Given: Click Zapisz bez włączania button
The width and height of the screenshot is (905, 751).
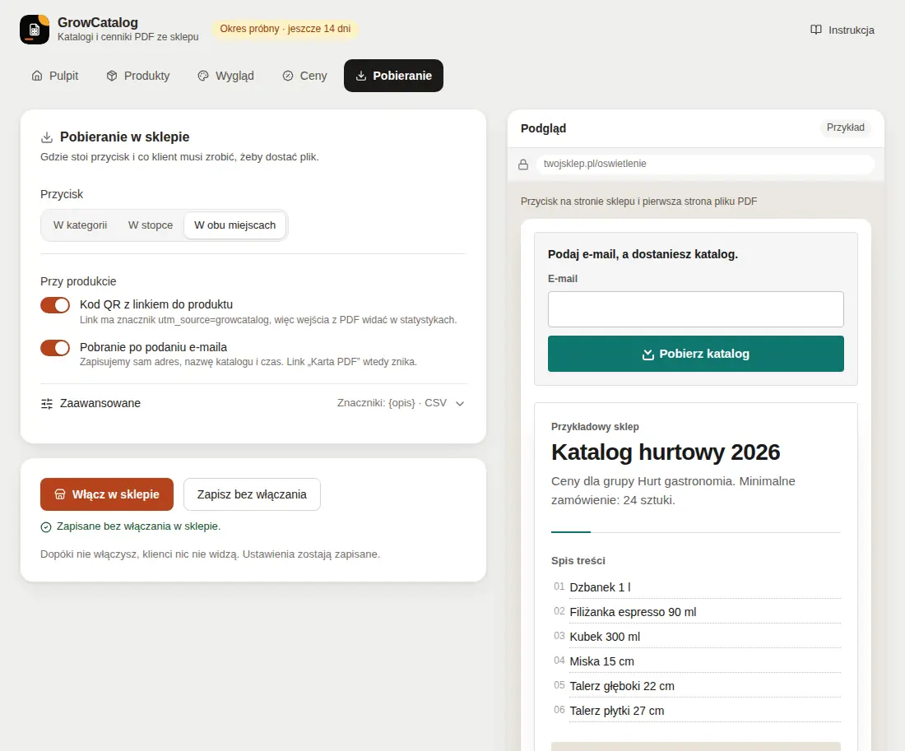Looking at the screenshot, I should coord(252,494).
